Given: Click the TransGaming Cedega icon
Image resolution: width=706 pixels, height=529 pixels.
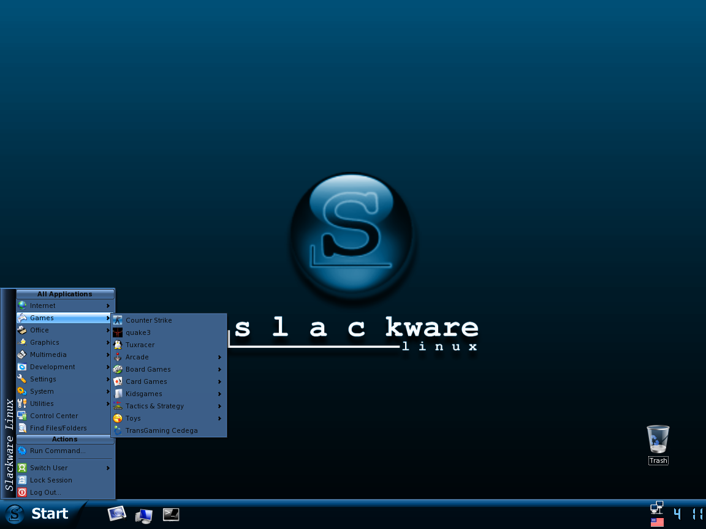Looking at the screenshot, I should click(118, 430).
